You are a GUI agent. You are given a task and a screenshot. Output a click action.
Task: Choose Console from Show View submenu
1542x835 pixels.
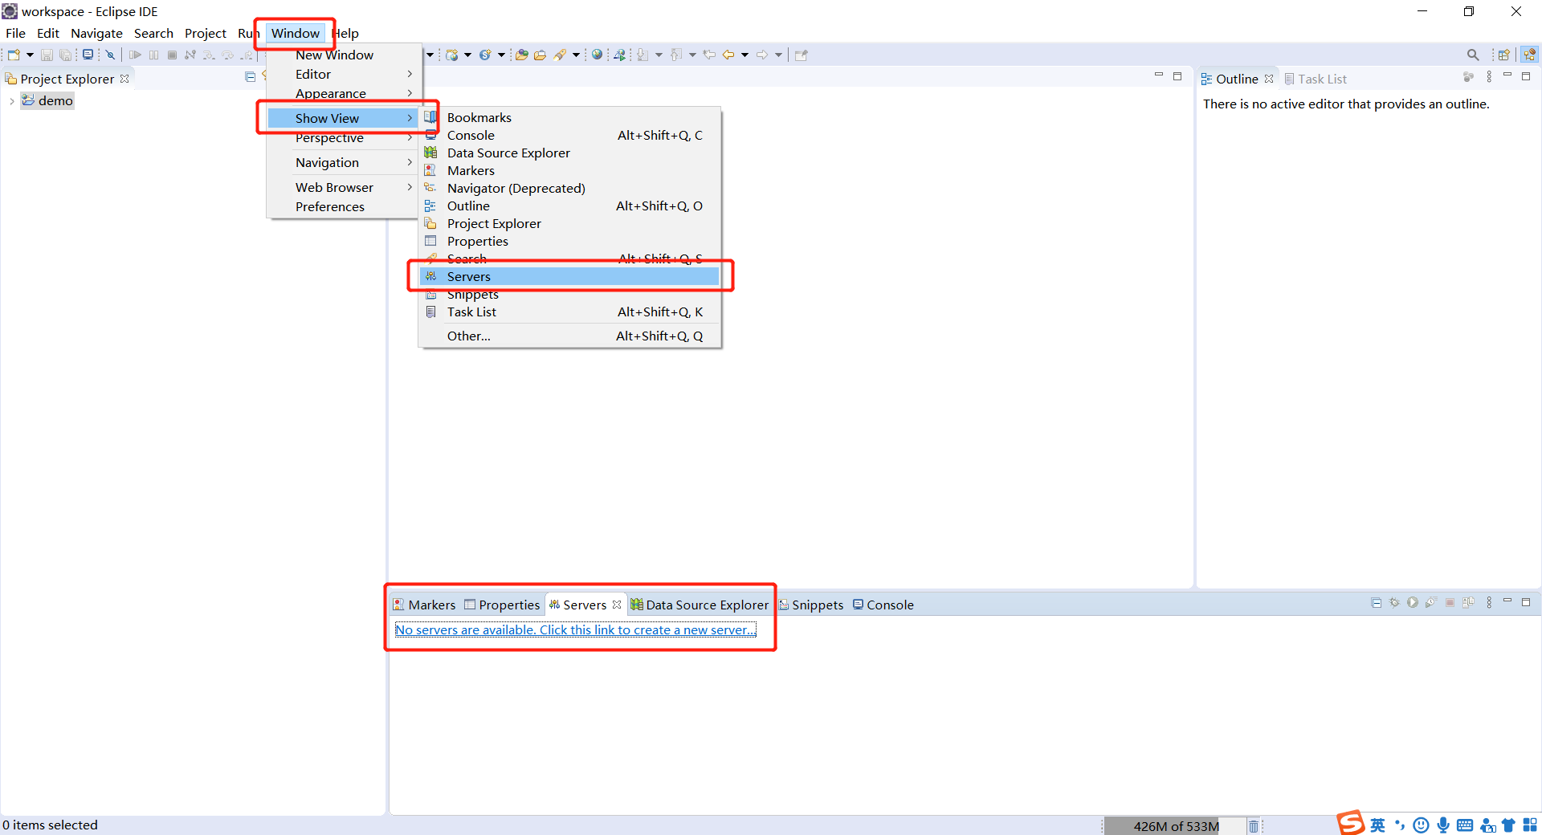pyautogui.click(x=569, y=135)
